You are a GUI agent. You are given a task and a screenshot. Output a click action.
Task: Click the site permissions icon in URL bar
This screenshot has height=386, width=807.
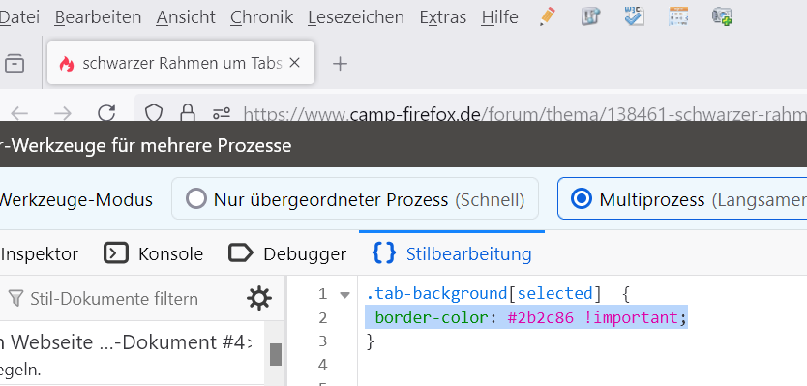223,113
